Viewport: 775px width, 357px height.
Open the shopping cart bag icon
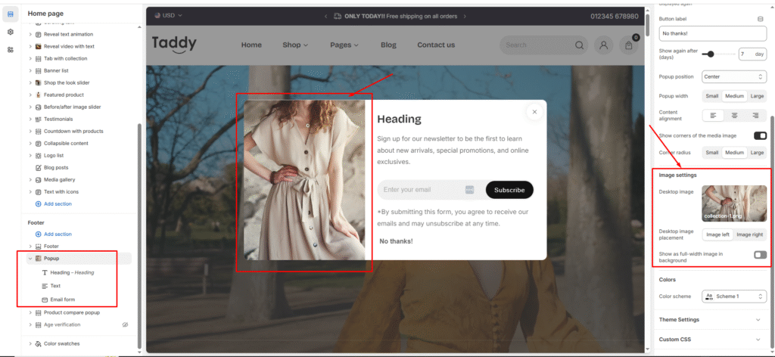[629, 45]
